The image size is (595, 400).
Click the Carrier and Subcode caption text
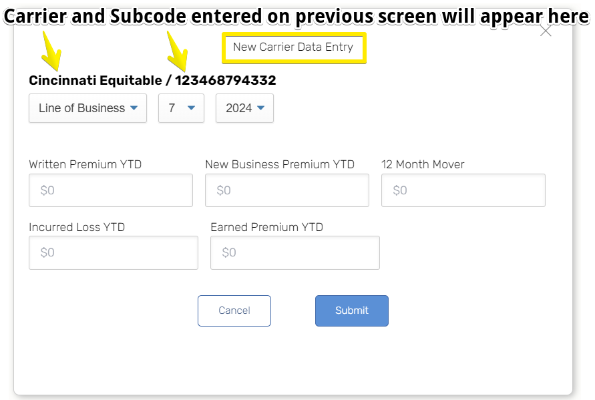tap(297, 16)
